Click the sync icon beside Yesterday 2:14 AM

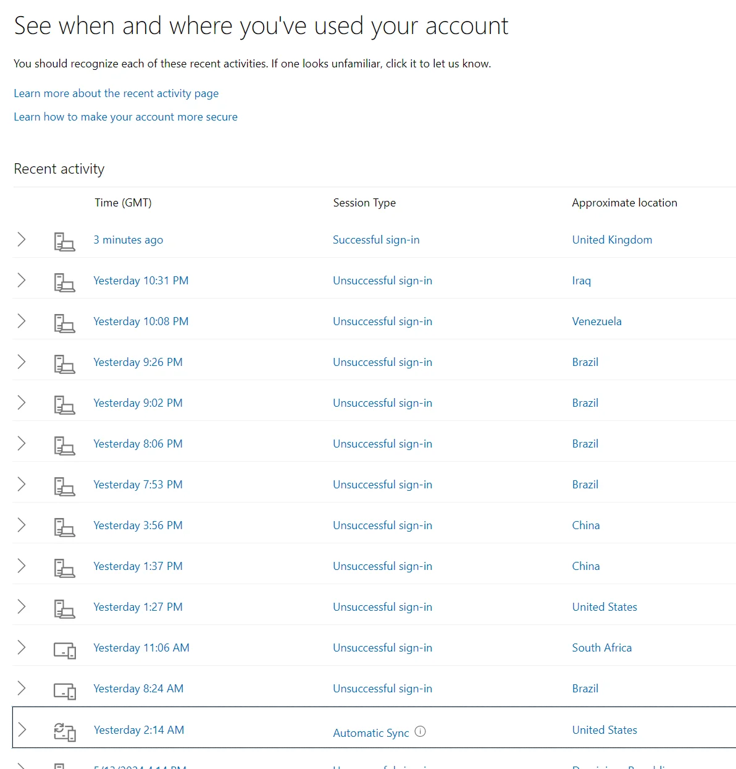[64, 732]
